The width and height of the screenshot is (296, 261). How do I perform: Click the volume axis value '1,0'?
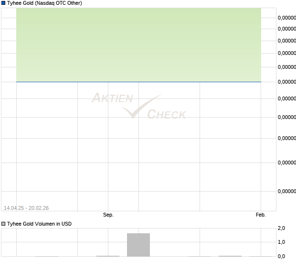(x=281, y=242)
